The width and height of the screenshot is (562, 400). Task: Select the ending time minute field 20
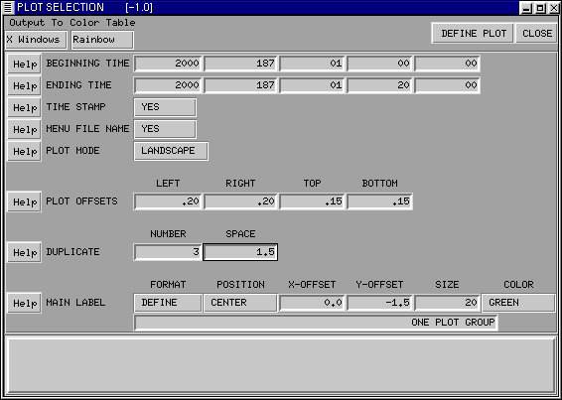(379, 85)
